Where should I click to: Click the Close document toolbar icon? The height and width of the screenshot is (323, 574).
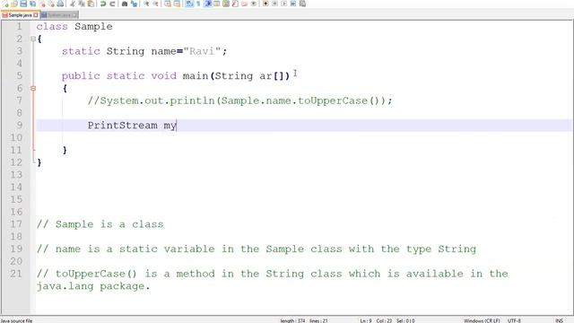point(42,4)
